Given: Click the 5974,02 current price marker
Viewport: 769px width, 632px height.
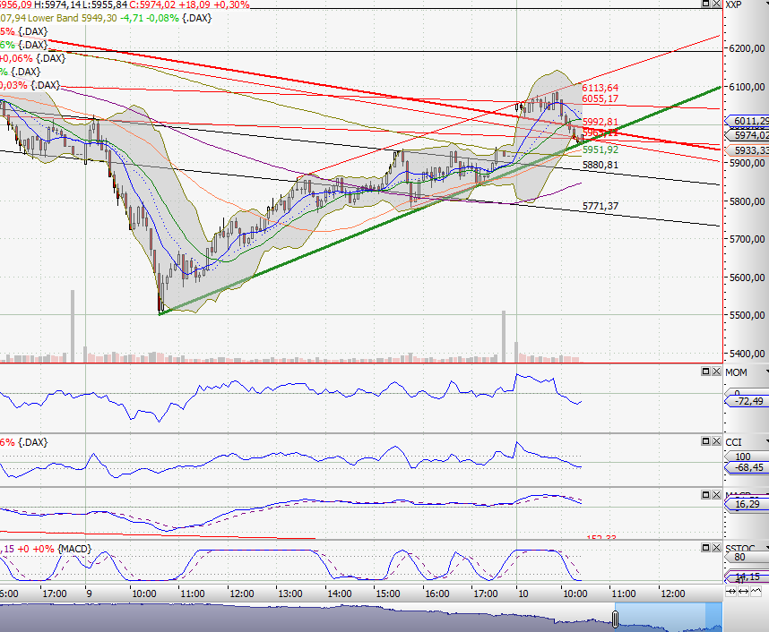Looking at the screenshot, I should click(747, 135).
